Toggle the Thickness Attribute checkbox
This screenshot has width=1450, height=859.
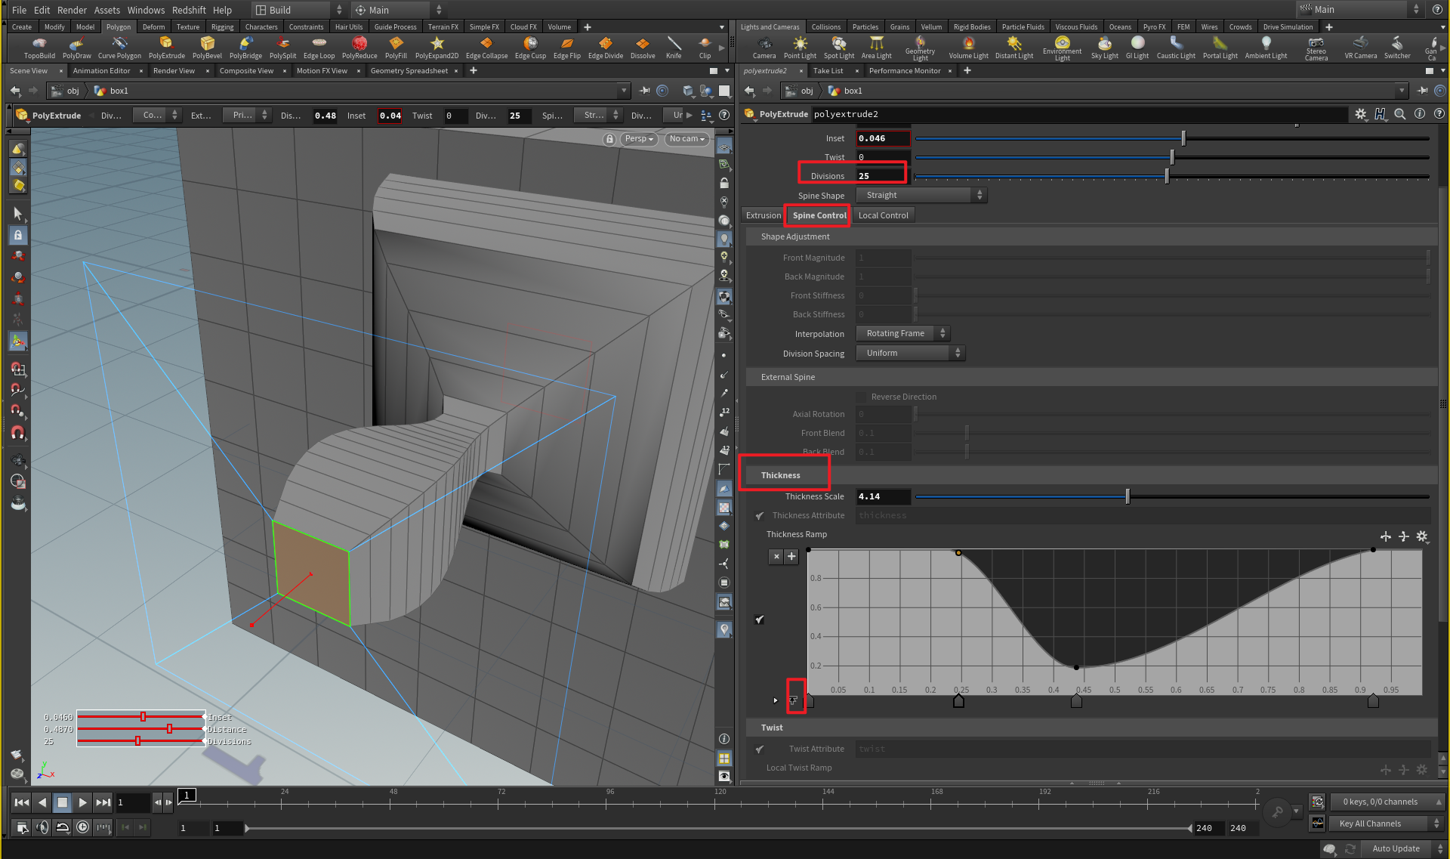[x=760, y=515]
